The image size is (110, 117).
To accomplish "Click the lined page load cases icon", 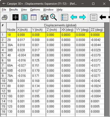I will 93,17.
